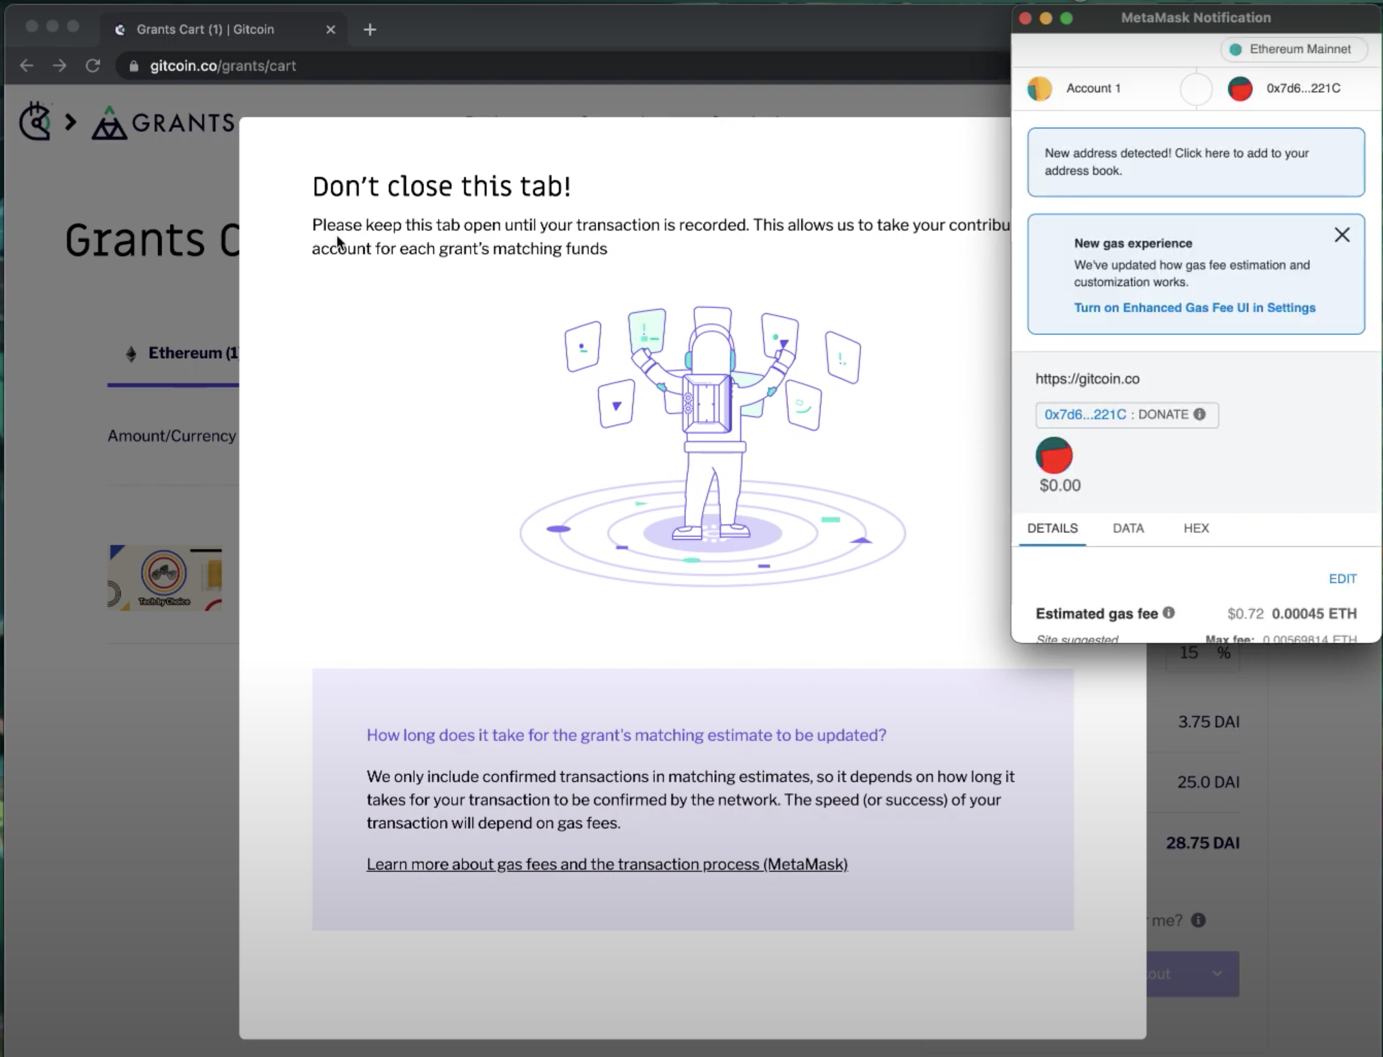Dismiss the New gas experience notice

pyautogui.click(x=1342, y=235)
